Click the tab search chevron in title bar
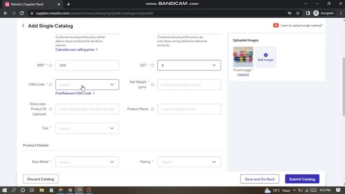Screen dimensions: 345x194 coord(306,4)
